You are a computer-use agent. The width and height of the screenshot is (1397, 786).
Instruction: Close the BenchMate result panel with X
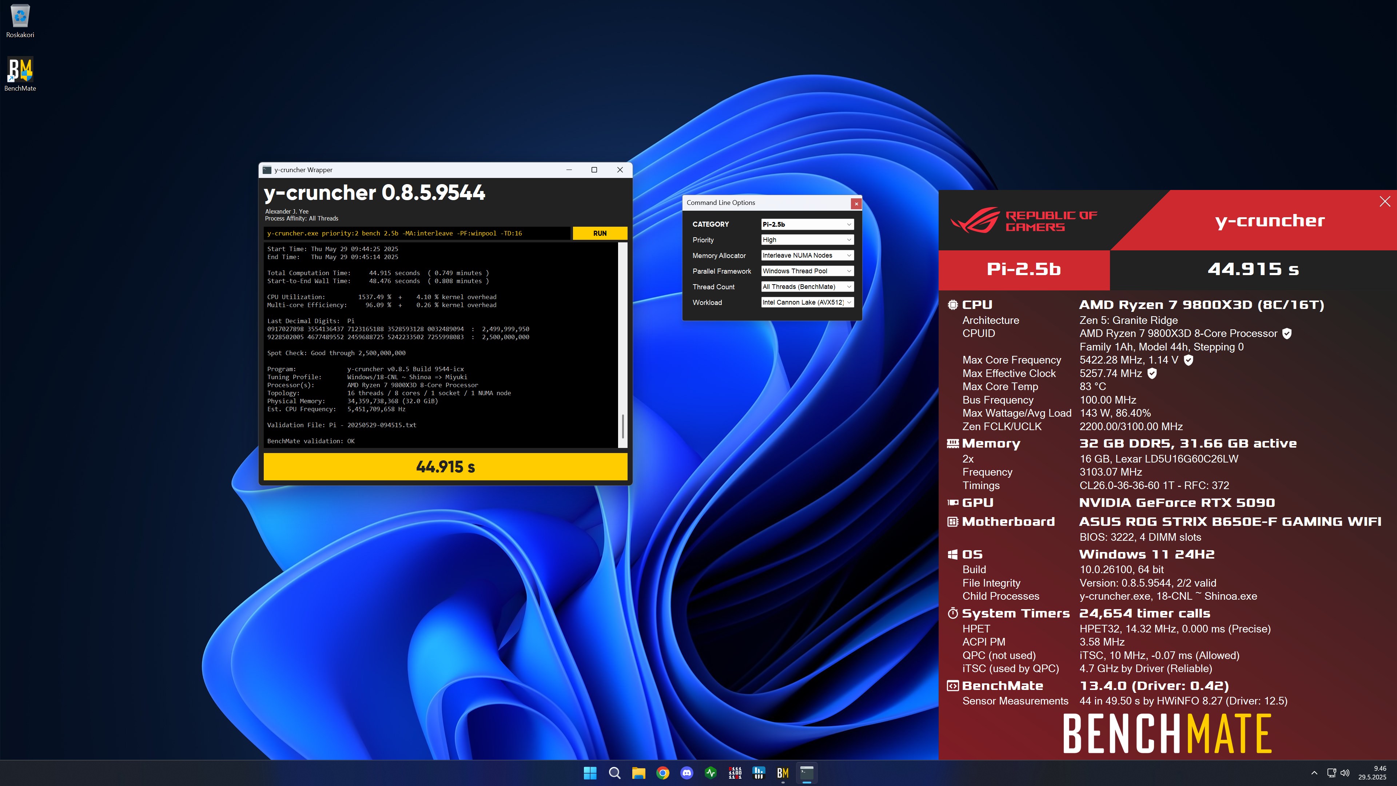pos(1385,201)
